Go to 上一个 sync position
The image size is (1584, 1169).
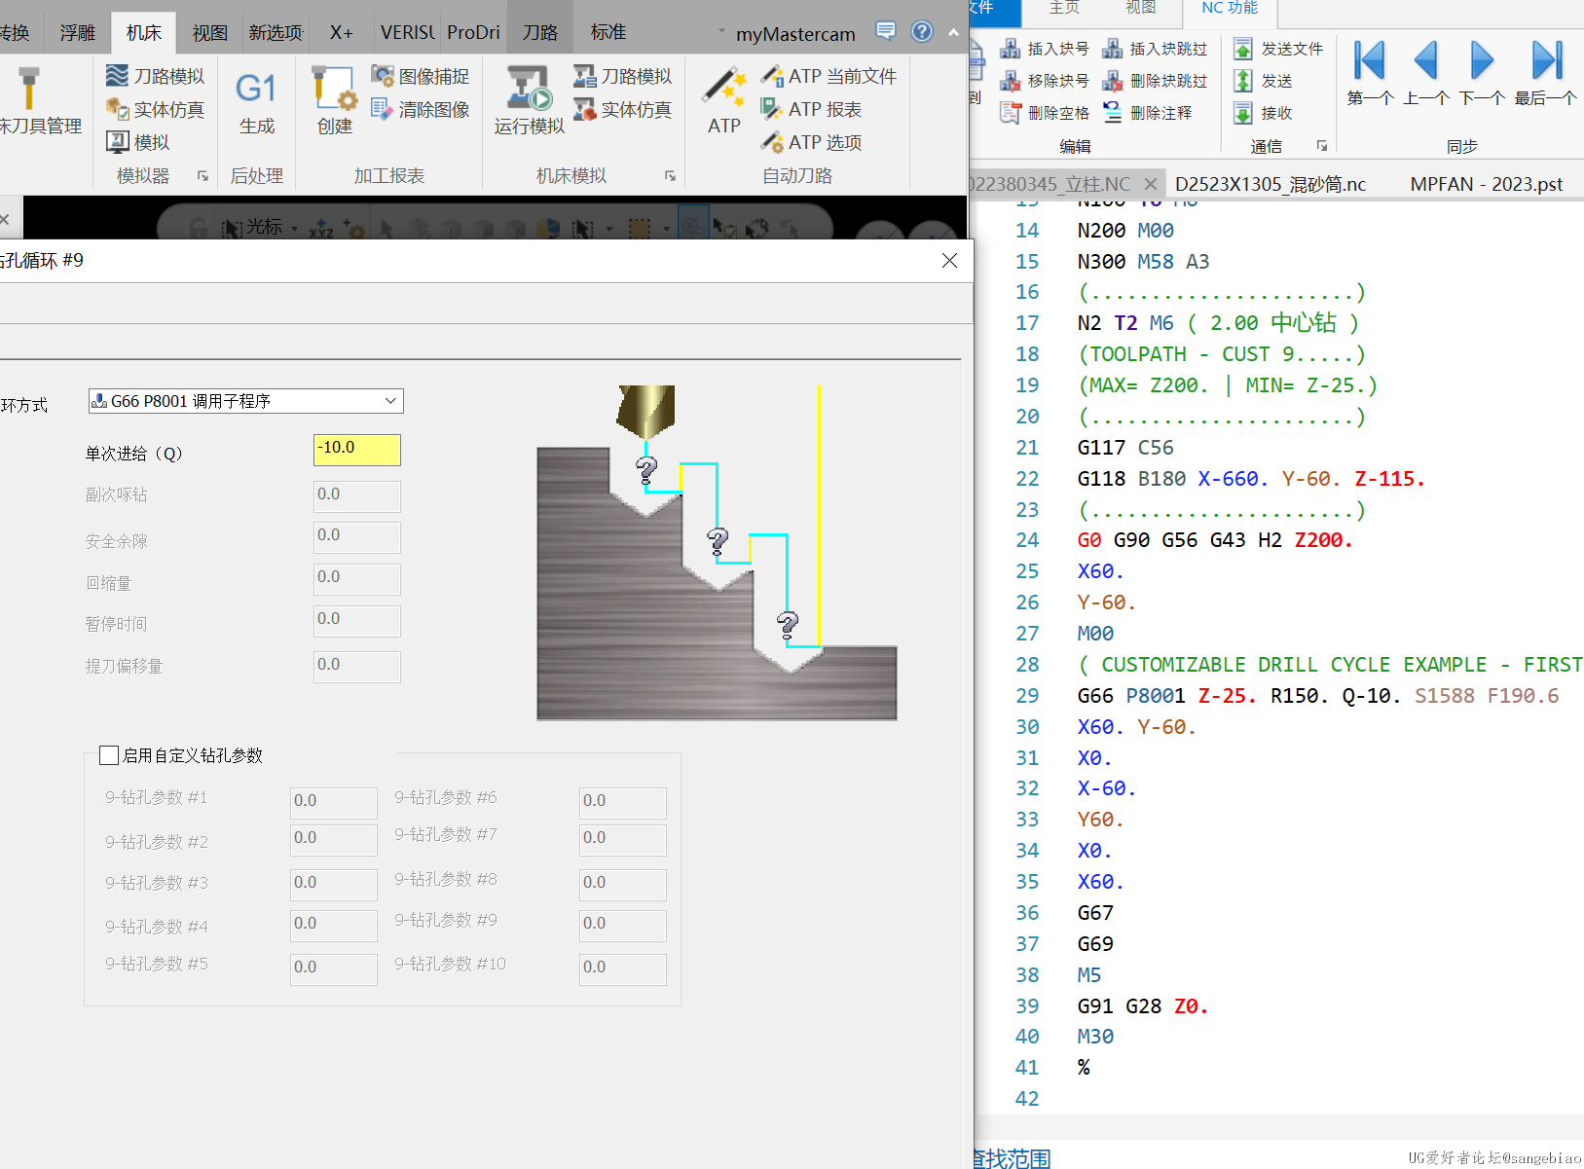click(x=1426, y=73)
